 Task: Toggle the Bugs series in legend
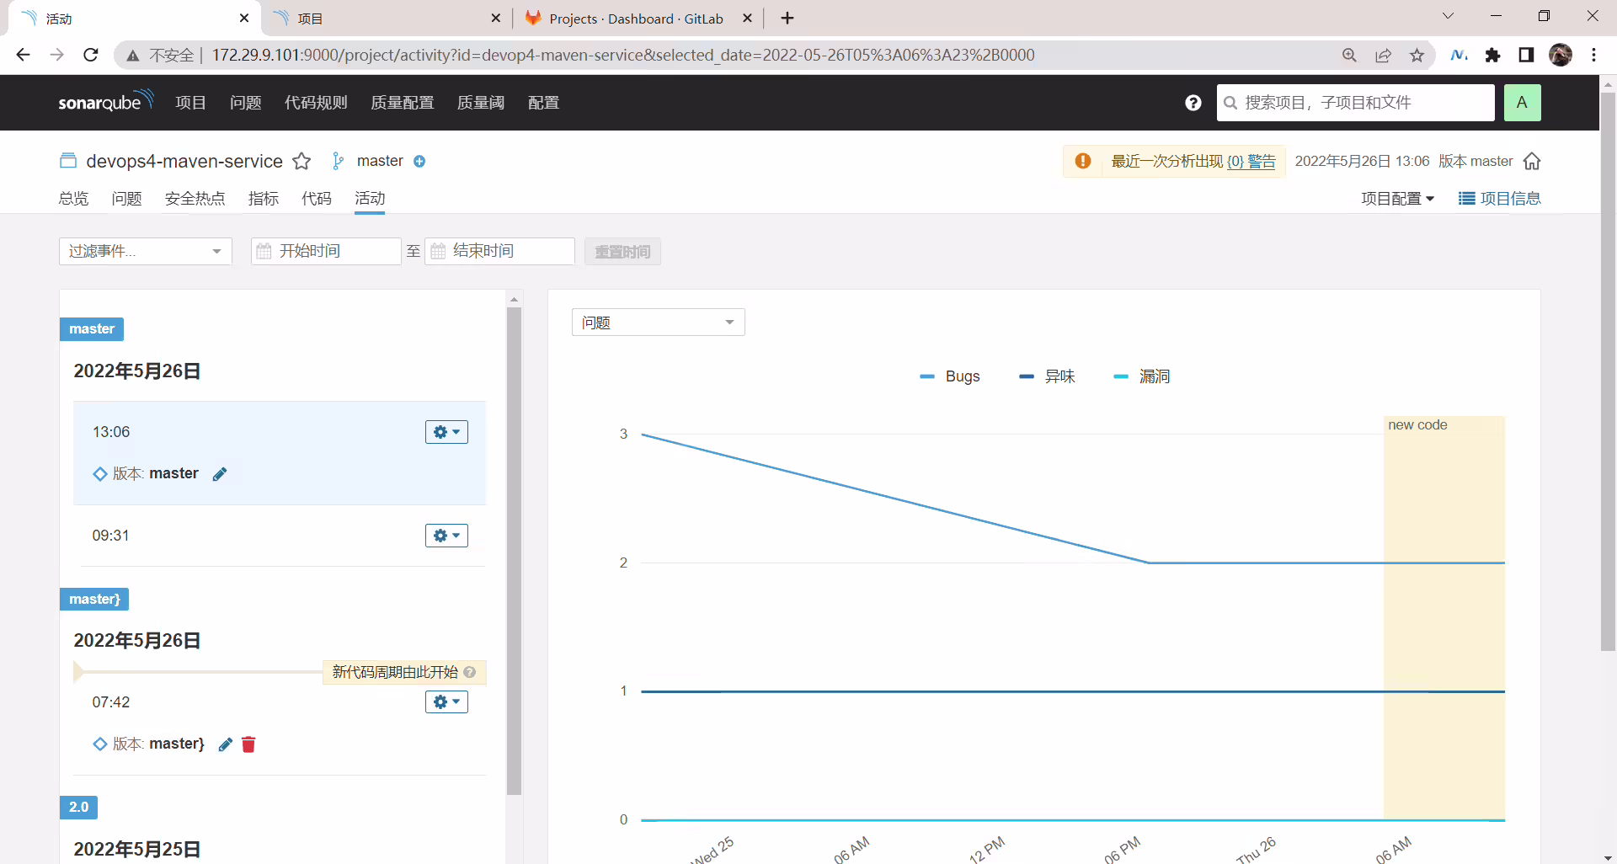point(950,376)
